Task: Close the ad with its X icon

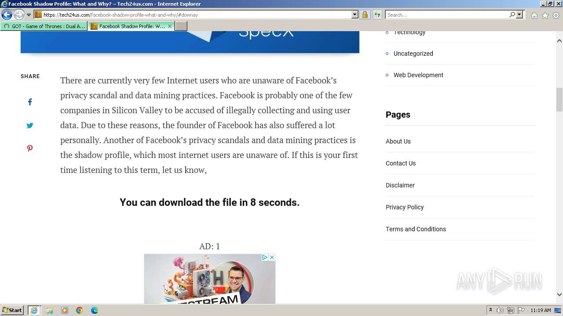Action: tap(272, 257)
